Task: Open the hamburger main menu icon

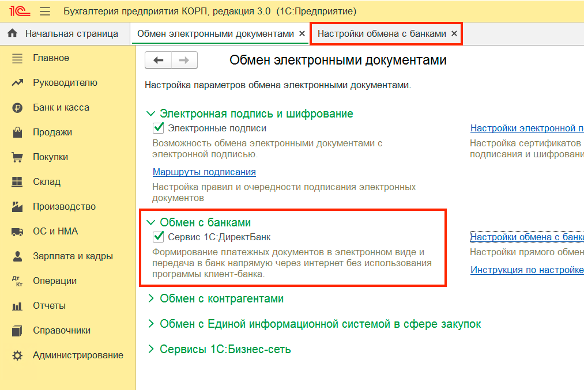Action: (44, 12)
